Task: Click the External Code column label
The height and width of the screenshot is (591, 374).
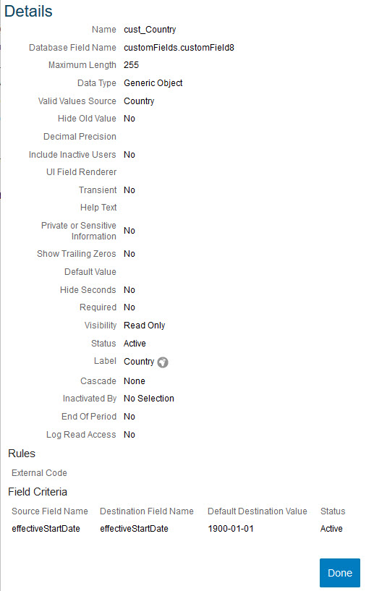Action: click(x=39, y=473)
